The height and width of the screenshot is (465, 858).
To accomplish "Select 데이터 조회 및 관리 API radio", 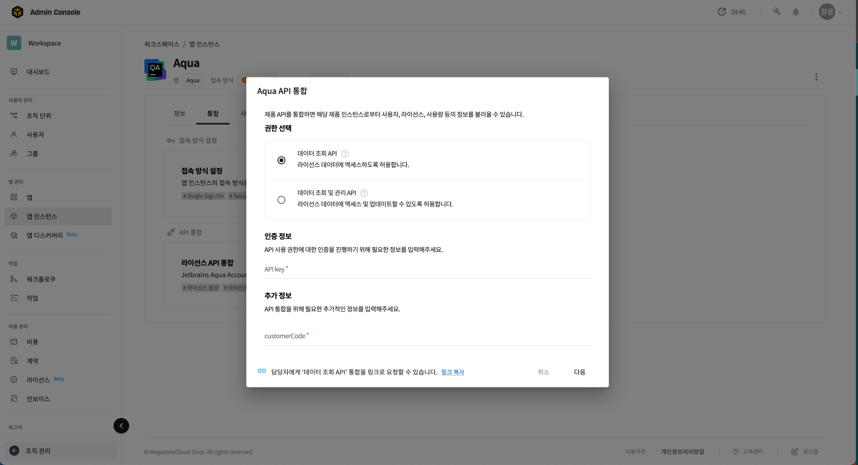I will (281, 200).
